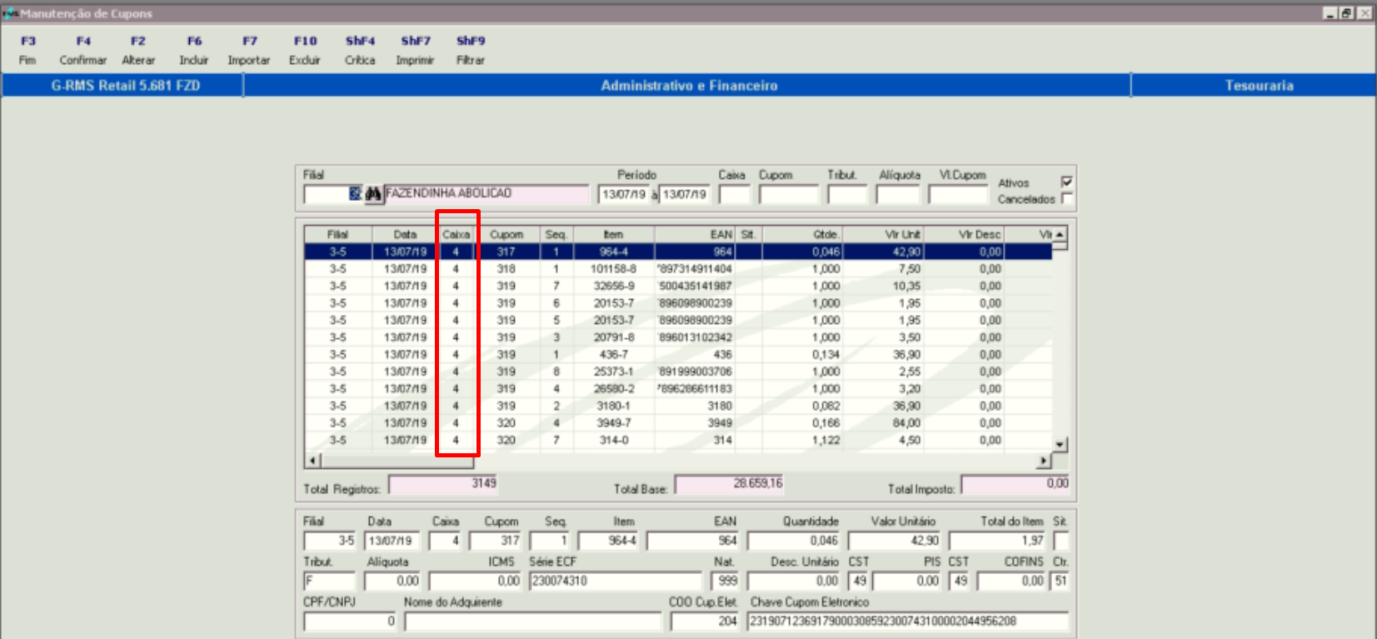The width and height of the screenshot is (1377, 639).
Task: Select the row with item 314-0
Action: pos(678,440)
